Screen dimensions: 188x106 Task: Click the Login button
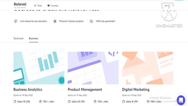click(x=167, y=6)
